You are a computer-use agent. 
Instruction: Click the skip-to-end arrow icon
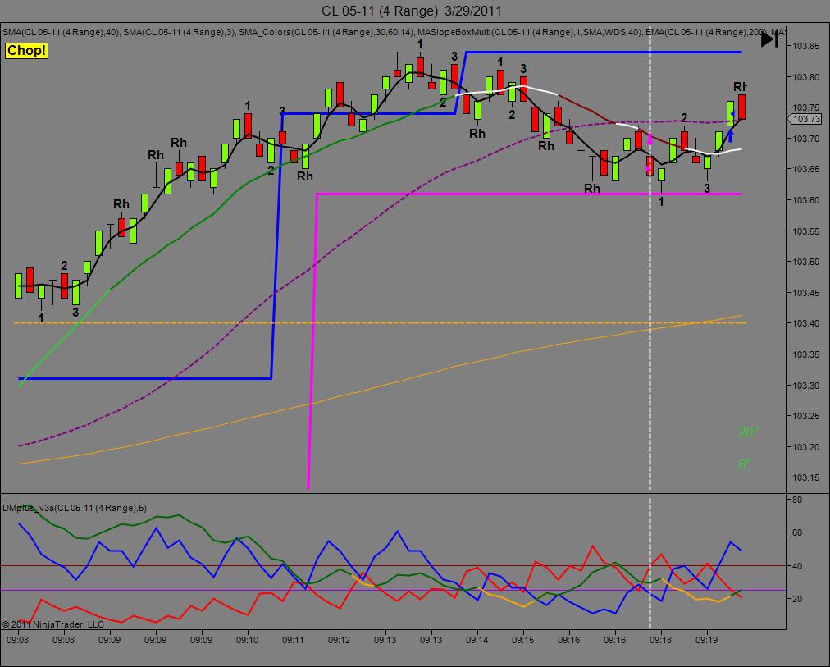pyautogui.click(x=769, y=39)
